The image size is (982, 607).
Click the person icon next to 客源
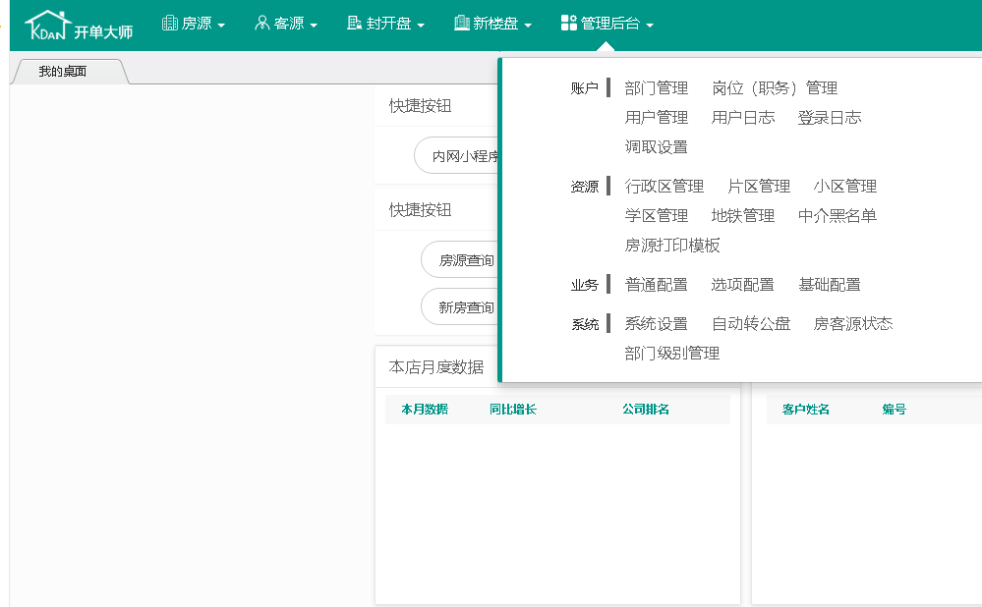tap(260, 25)
